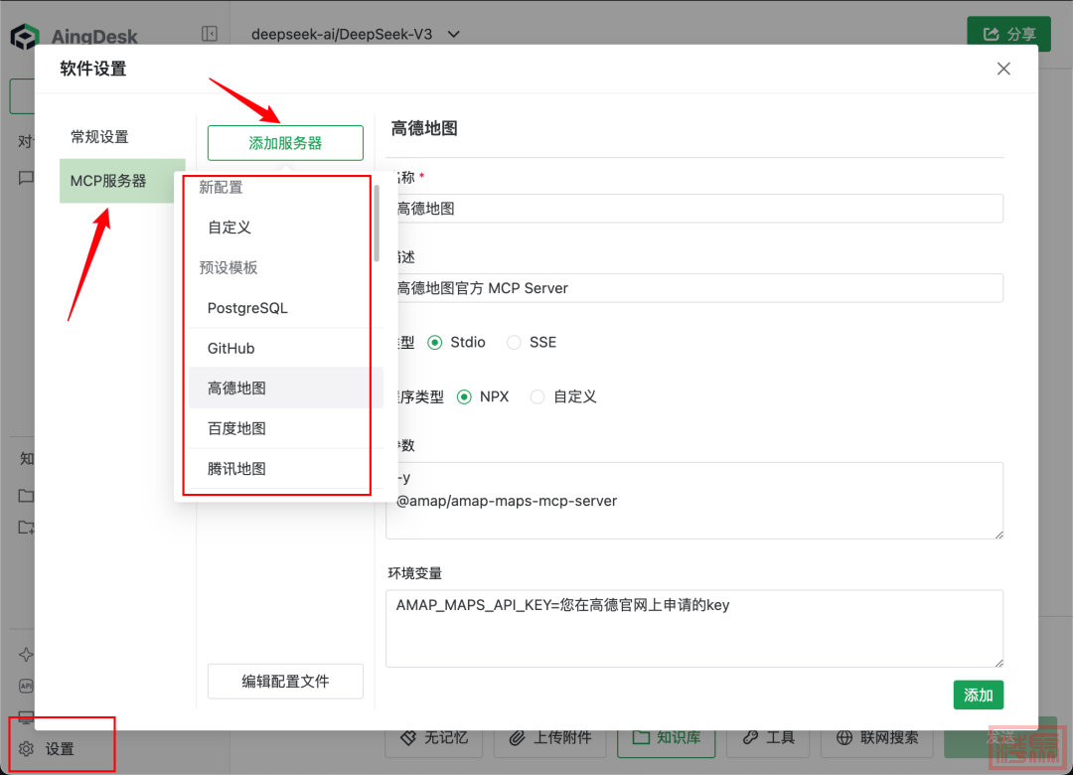The width and height of the screenshot is (1073, 775).
Task: Click the 参数 arguments text area
Action: pyautogui.click(x=694, y=501)
